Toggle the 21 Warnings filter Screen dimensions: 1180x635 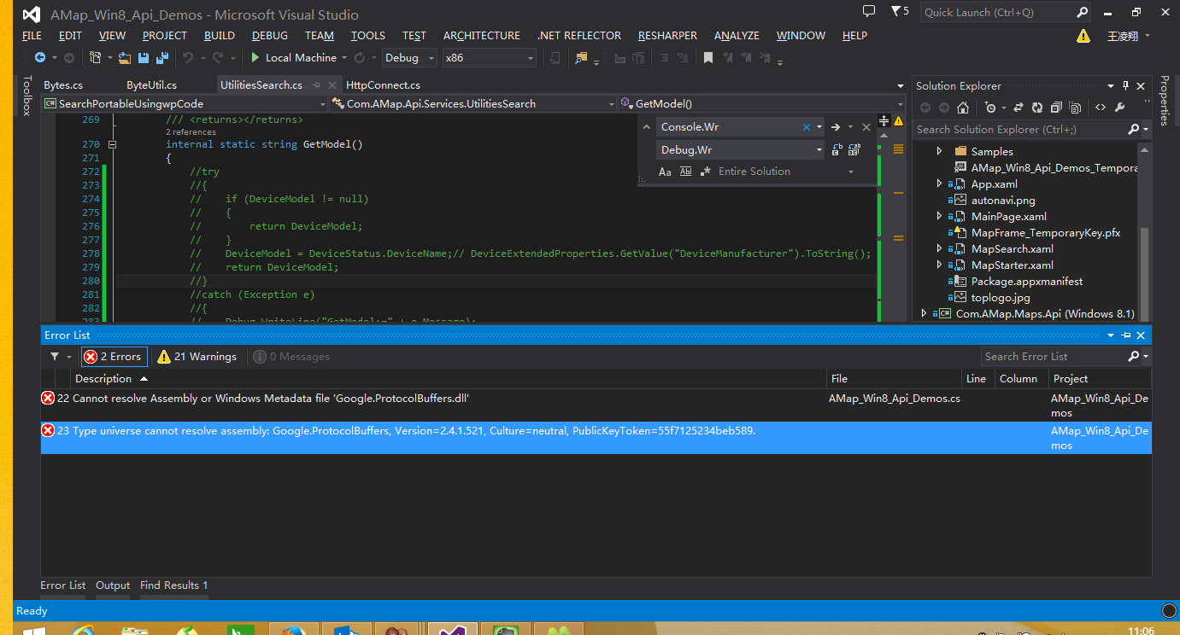click(197, 357)
